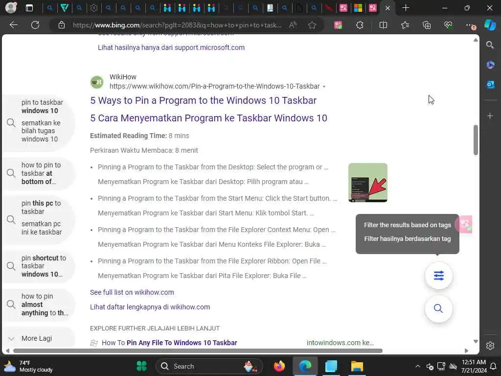The image size is (501, 376).
Task: Click the horizontal scrollbar thumb
Action: [x=198, y=351]
